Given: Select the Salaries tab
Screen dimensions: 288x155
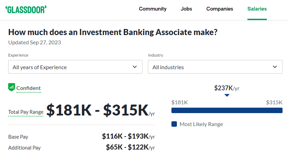Looking at the screenshot, I should 257,9.
